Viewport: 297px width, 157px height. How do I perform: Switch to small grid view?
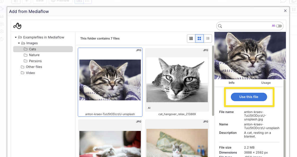coord(191,38)
